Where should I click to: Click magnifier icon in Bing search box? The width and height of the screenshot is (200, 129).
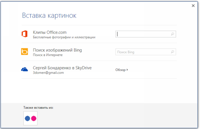point(172,52)
